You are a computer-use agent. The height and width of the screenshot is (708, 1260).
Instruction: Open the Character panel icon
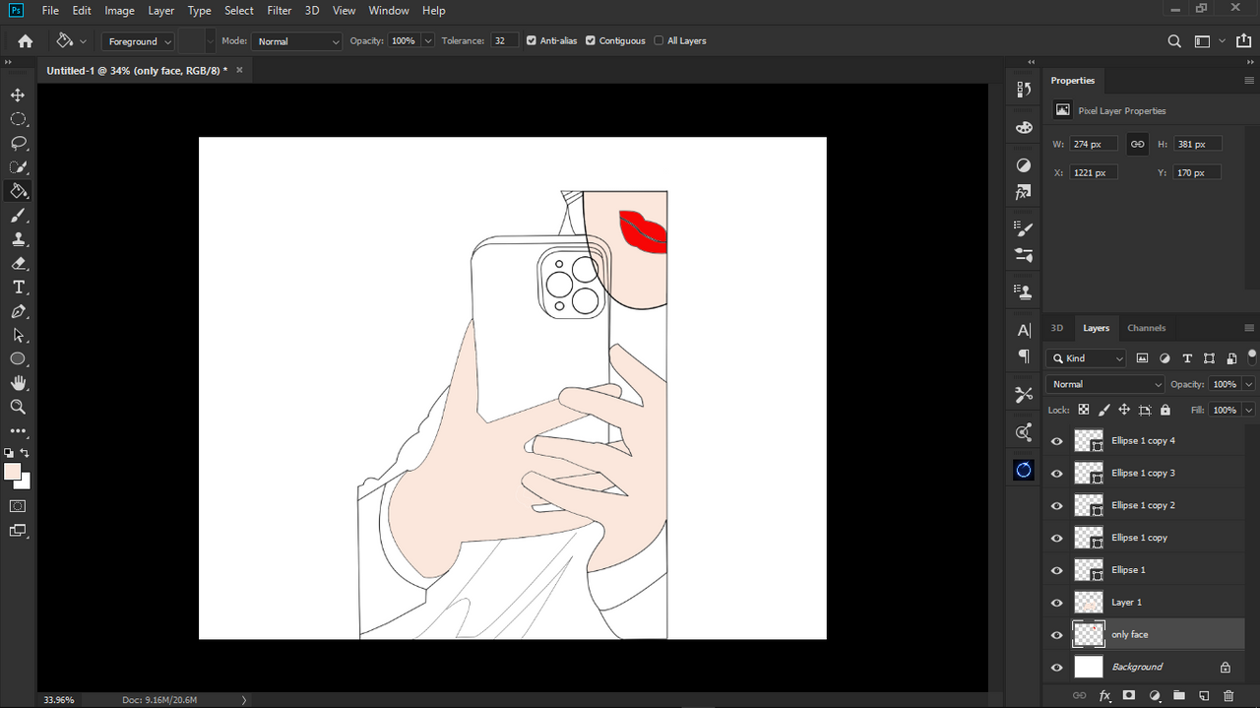[1024, 331]
